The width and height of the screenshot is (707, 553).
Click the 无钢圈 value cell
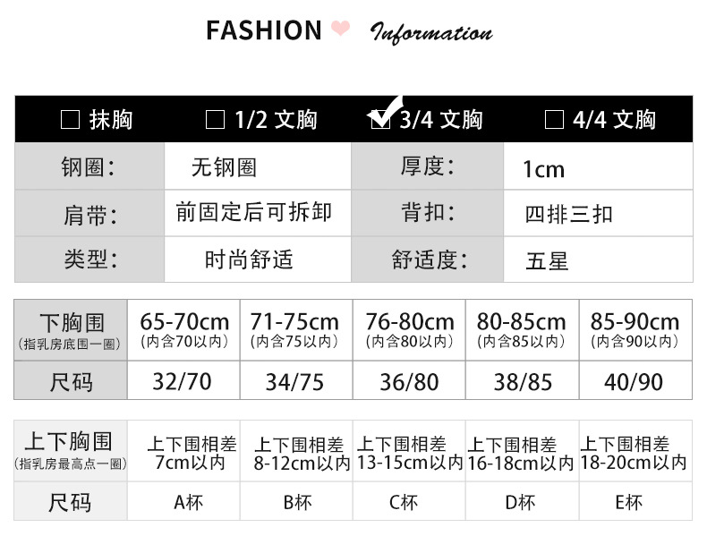(224, 167)
